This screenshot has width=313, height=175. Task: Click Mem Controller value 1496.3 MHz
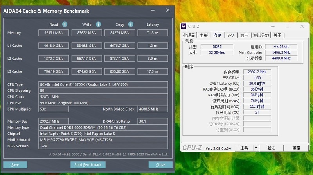coord(281,52)
